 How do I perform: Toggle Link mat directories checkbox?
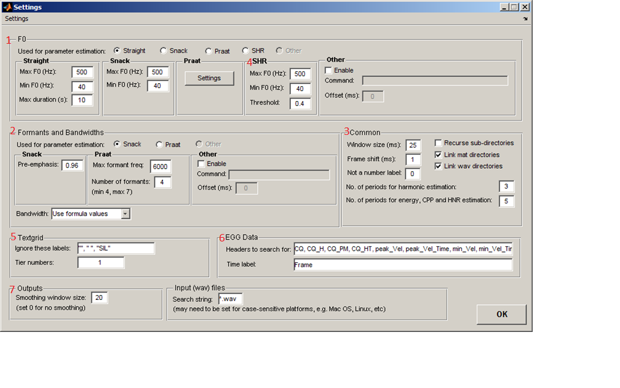(x=438, y=155)
